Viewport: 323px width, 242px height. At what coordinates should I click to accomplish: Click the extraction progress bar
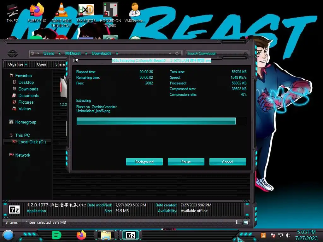[161, 121]
